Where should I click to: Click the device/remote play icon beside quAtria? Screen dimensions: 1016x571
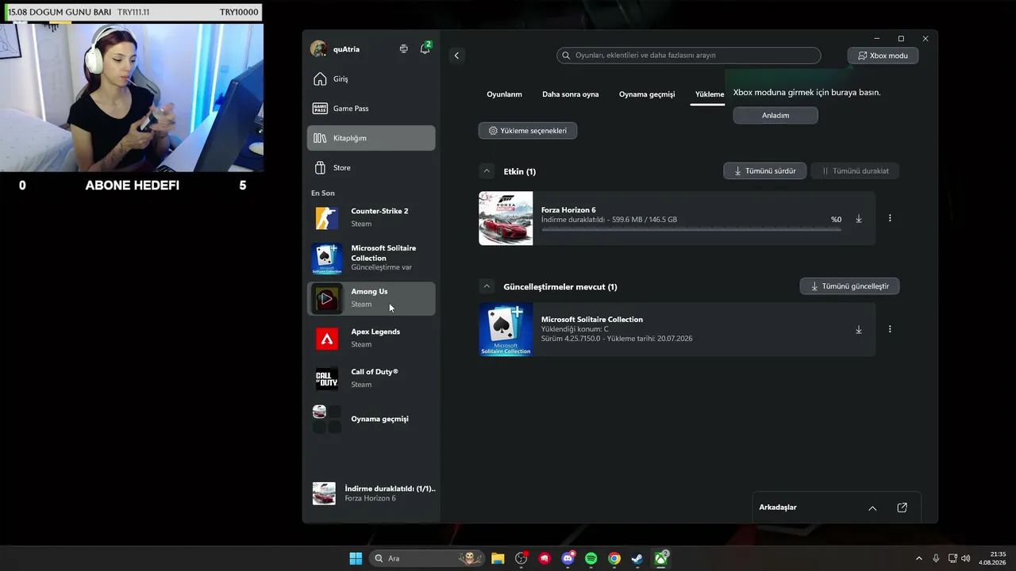coord(403,49)
